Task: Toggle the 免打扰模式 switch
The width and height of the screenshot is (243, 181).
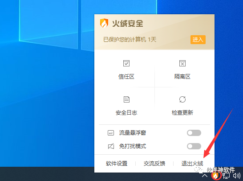Action: point(194,146)
